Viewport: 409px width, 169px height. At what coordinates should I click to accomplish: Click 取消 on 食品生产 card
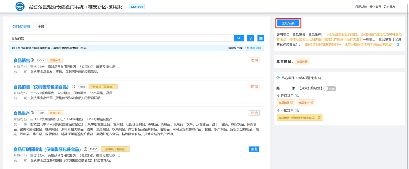pyautogui.click(x=254, y=113)
